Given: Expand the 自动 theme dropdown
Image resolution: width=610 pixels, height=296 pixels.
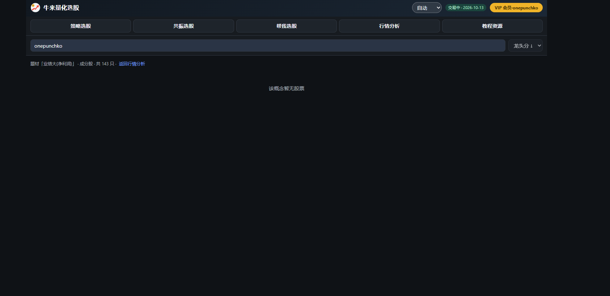Looking at the screenshot, I should tap(427, 8).
